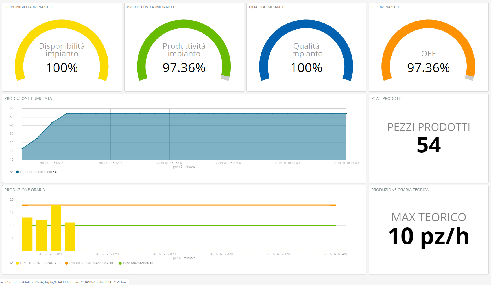Click the yellow Disponibilità impianto gauge arc
The height and width of the screenshot is (285, 491).
[62, 24]
